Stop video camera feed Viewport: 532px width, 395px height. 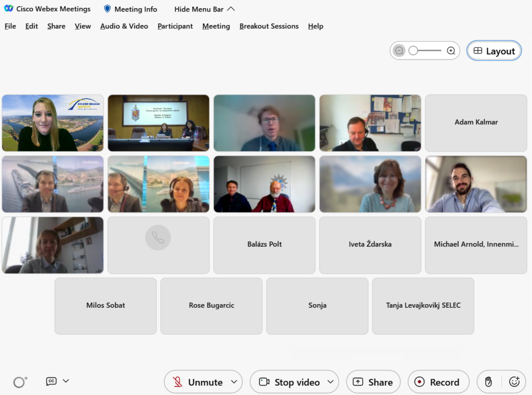pyautogui.click(x=289, y=382)
